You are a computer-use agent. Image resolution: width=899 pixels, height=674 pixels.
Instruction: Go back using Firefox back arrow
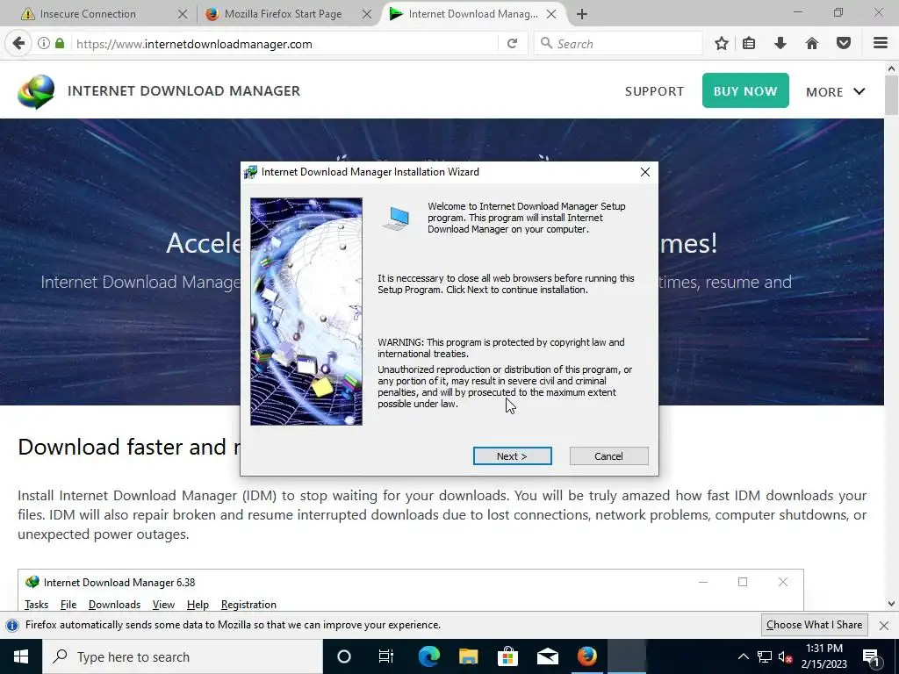click(18, 44)
